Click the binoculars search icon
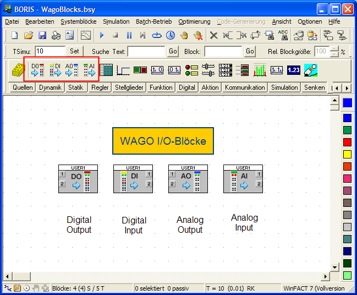This screenshot has height=295, width=357. tap(270, 36)
